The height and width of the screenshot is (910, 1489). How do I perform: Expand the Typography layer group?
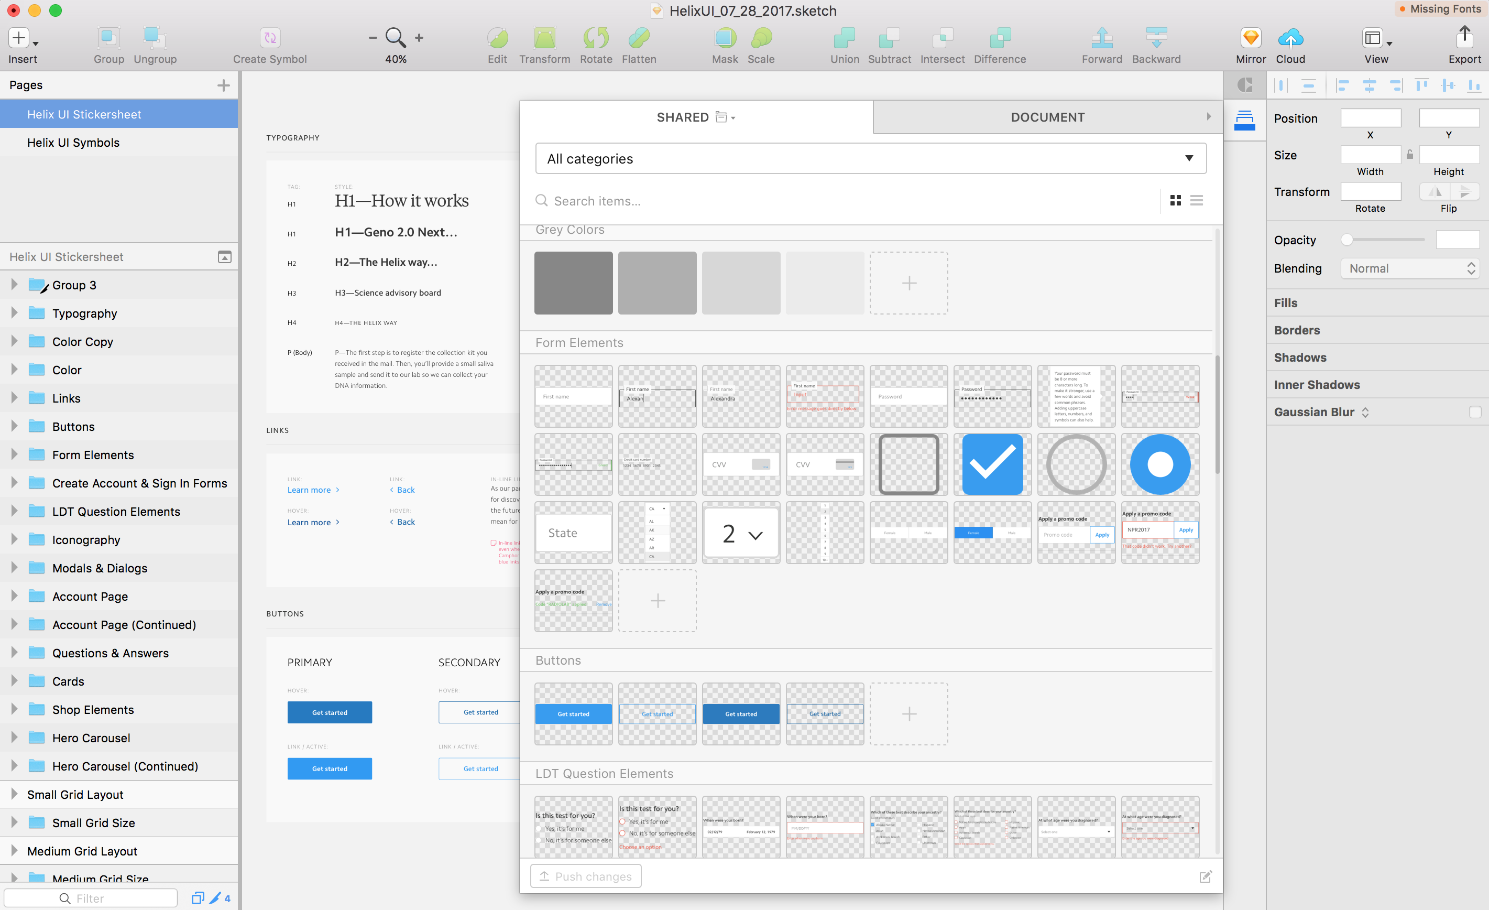[14, 312]
